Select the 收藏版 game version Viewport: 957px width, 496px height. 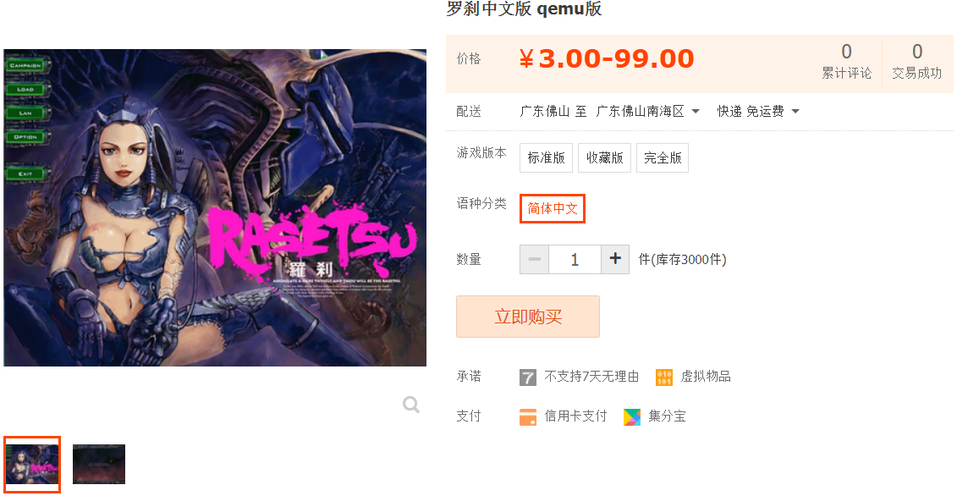click(604, 157)
